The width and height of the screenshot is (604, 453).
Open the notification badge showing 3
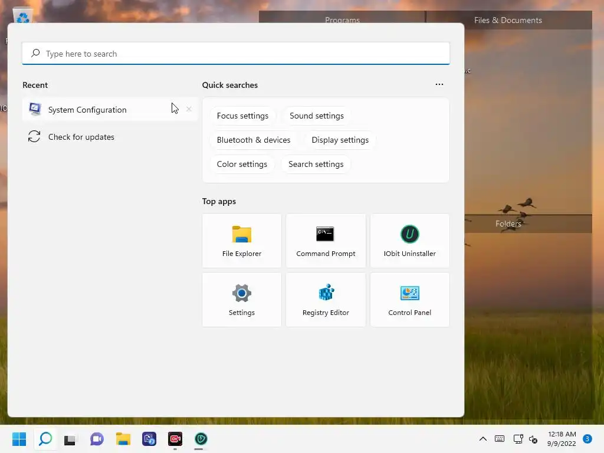point(587,439)
